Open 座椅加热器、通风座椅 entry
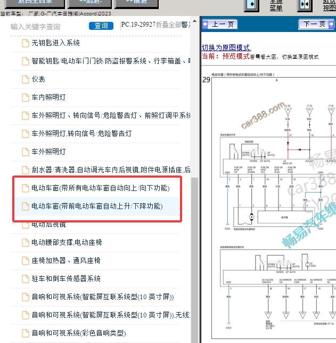Screen dimensions: 336x343 click(x=65, y=260)
